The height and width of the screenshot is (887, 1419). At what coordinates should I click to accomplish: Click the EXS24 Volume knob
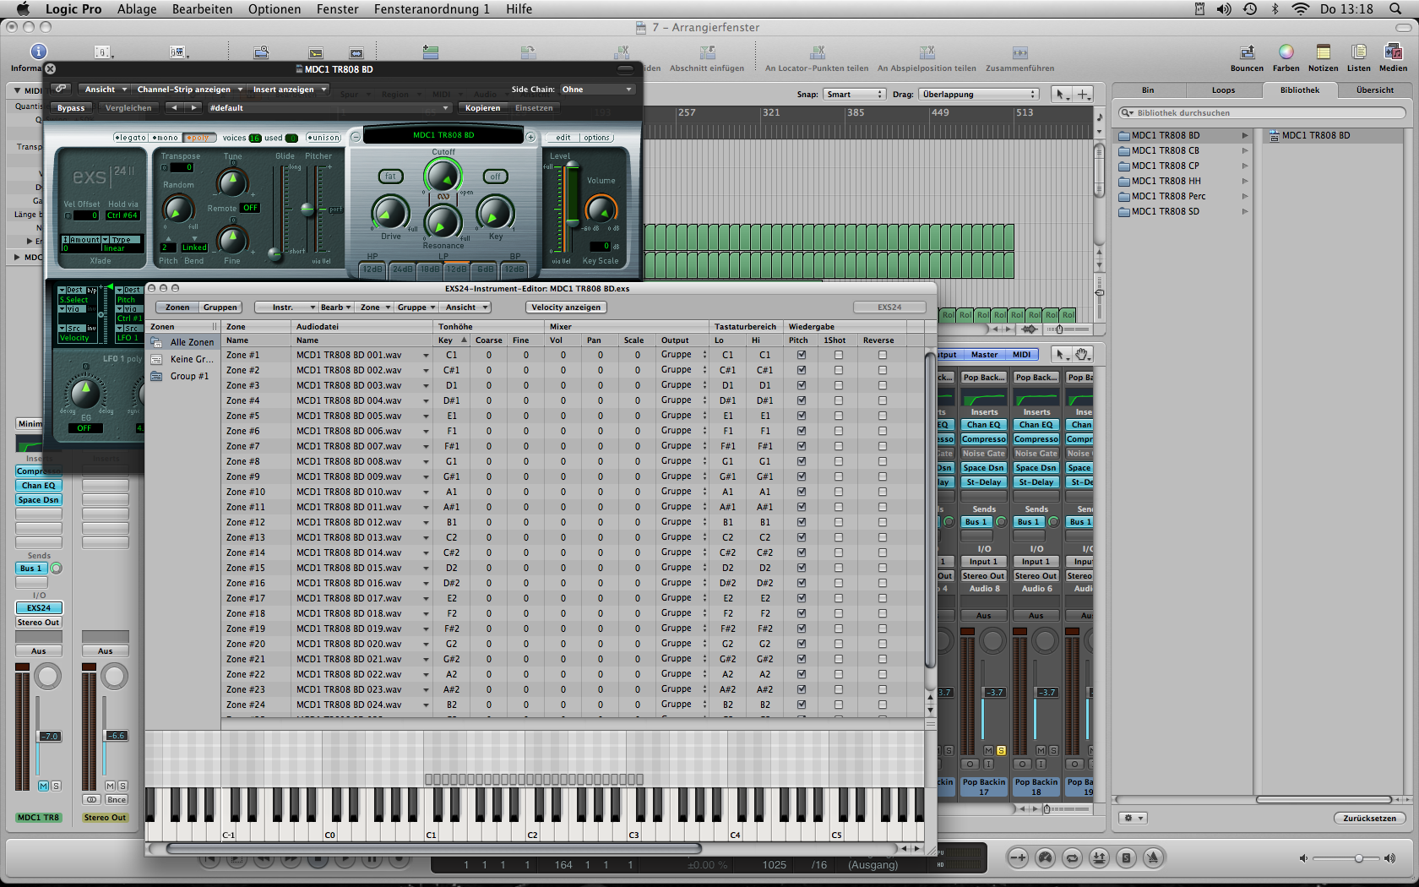[x=601, y=209]
